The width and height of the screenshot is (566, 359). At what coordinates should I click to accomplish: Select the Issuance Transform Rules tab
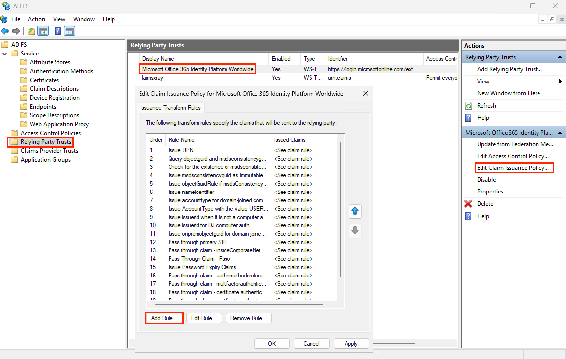point(170,108)
